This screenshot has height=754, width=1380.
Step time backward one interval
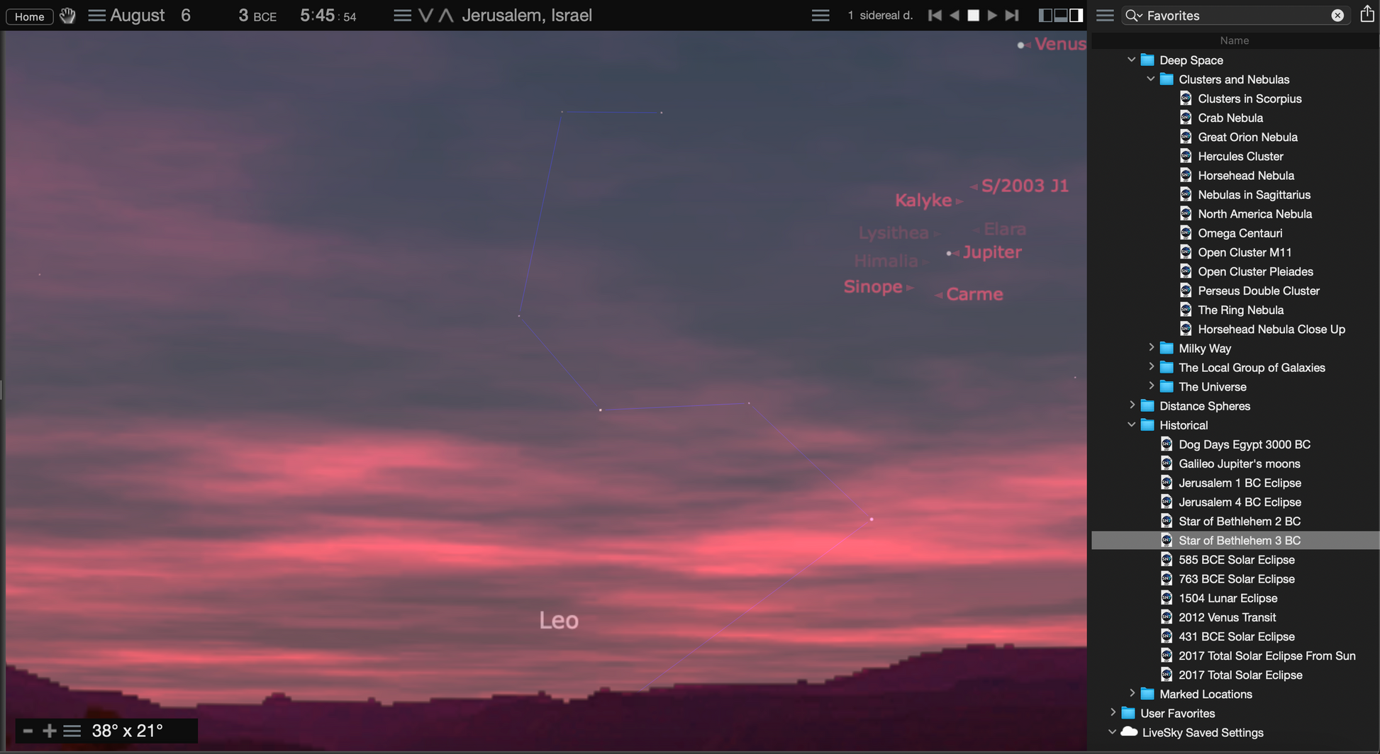point(955,16)
